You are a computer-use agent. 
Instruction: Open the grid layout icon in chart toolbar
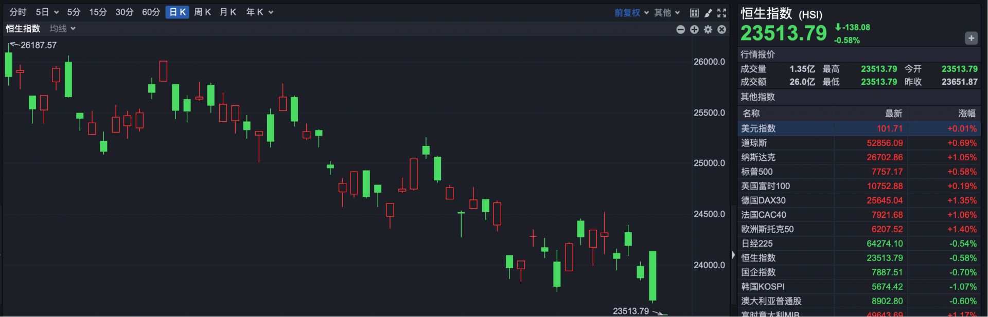pos(694,13)
